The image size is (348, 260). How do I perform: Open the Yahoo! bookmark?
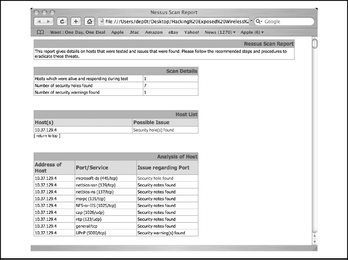(x=191, y=32)
